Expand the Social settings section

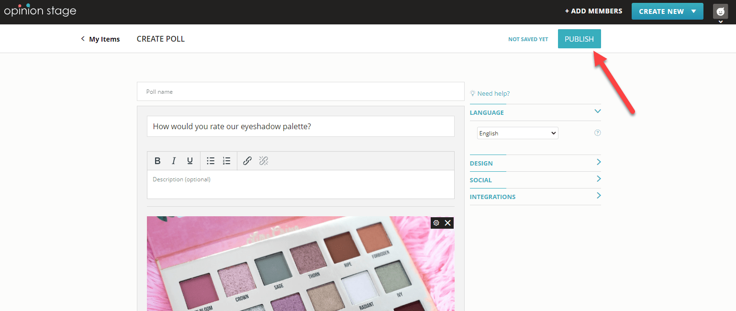[598, 179]
